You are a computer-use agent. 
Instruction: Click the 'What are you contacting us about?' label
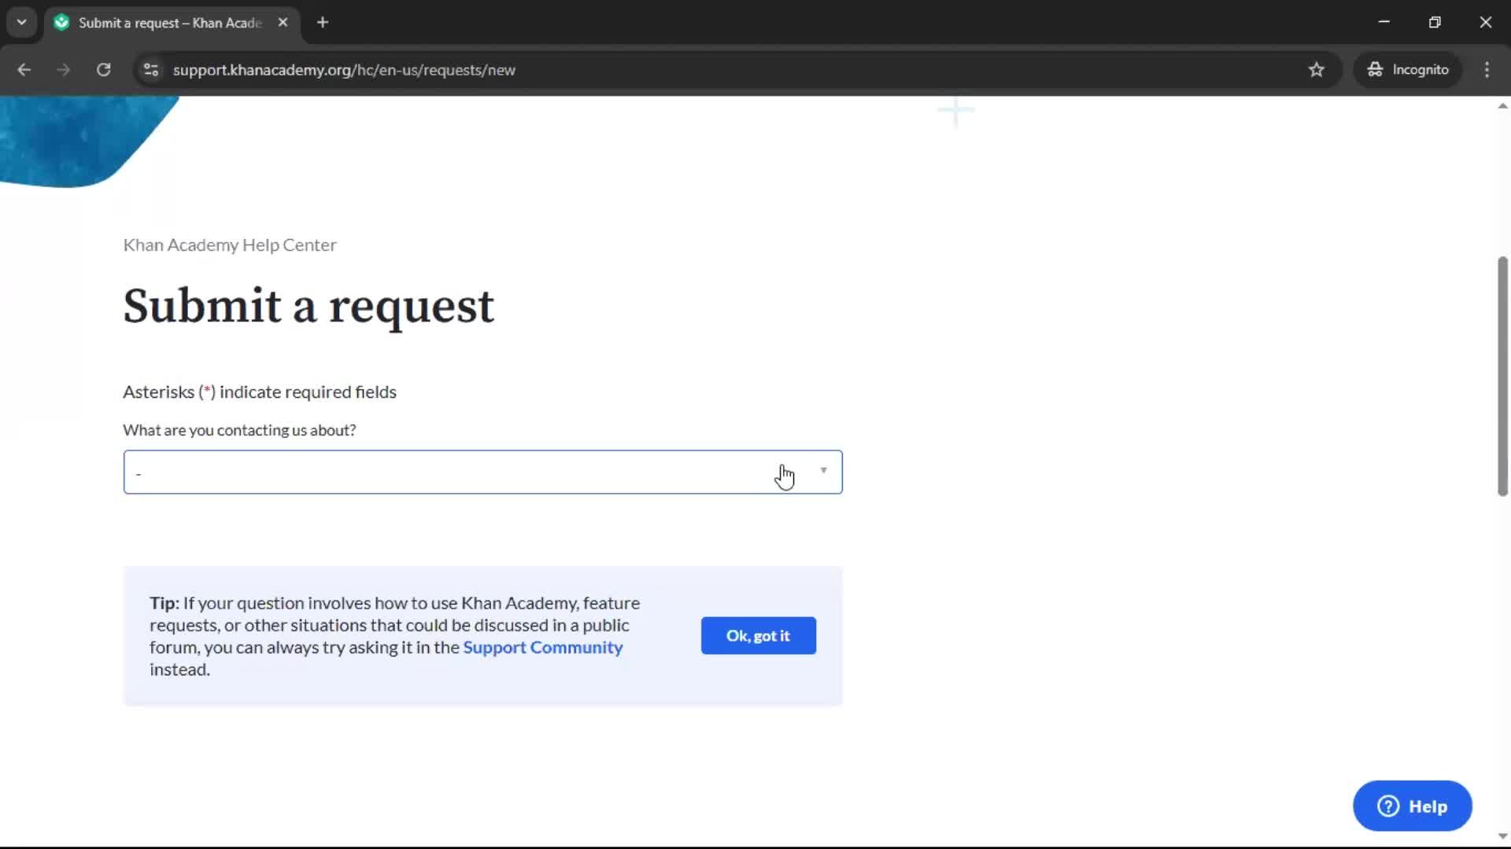239,430
